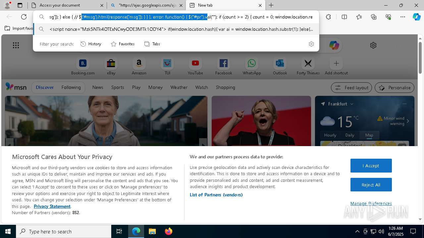Select the script nonce search suggestion
424x238 pixels.
click(x=176, y=29)
